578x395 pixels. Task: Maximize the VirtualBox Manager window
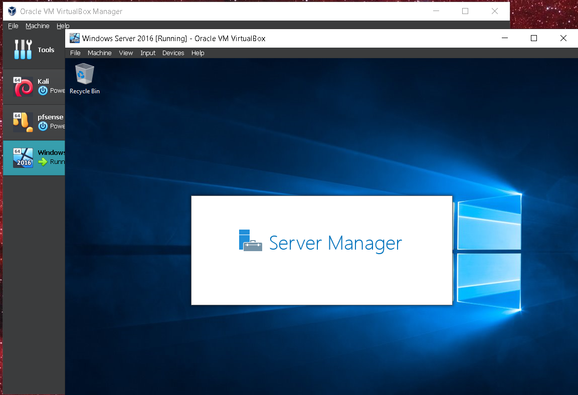[x=465, y=11]
